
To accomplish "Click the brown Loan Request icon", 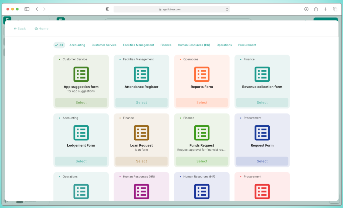I will tap(141, 133).
